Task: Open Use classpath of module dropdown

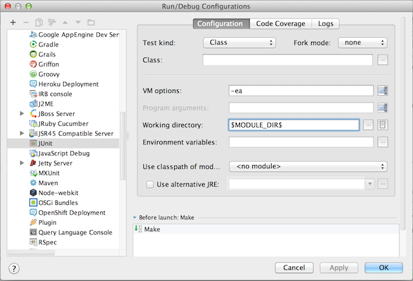Action: click(x=308, y=166)
